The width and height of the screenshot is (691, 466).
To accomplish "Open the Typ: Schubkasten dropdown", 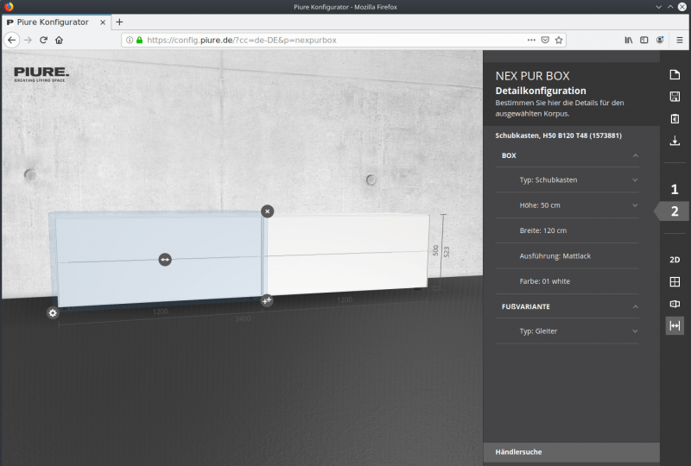I will [567, 179].
